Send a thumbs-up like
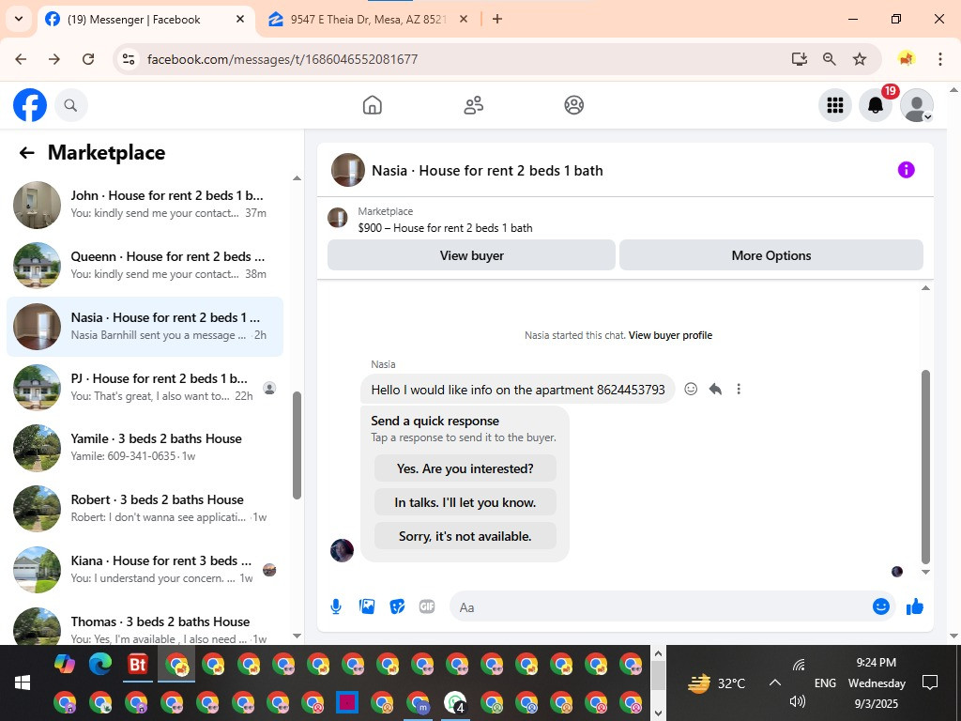Image resolution: width=961 pixels, height=721 pixels. pyautogui.click(x=914, y=606)
